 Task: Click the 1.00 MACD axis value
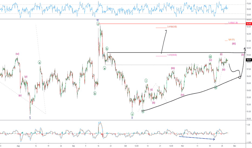click(x=248, y=125)
